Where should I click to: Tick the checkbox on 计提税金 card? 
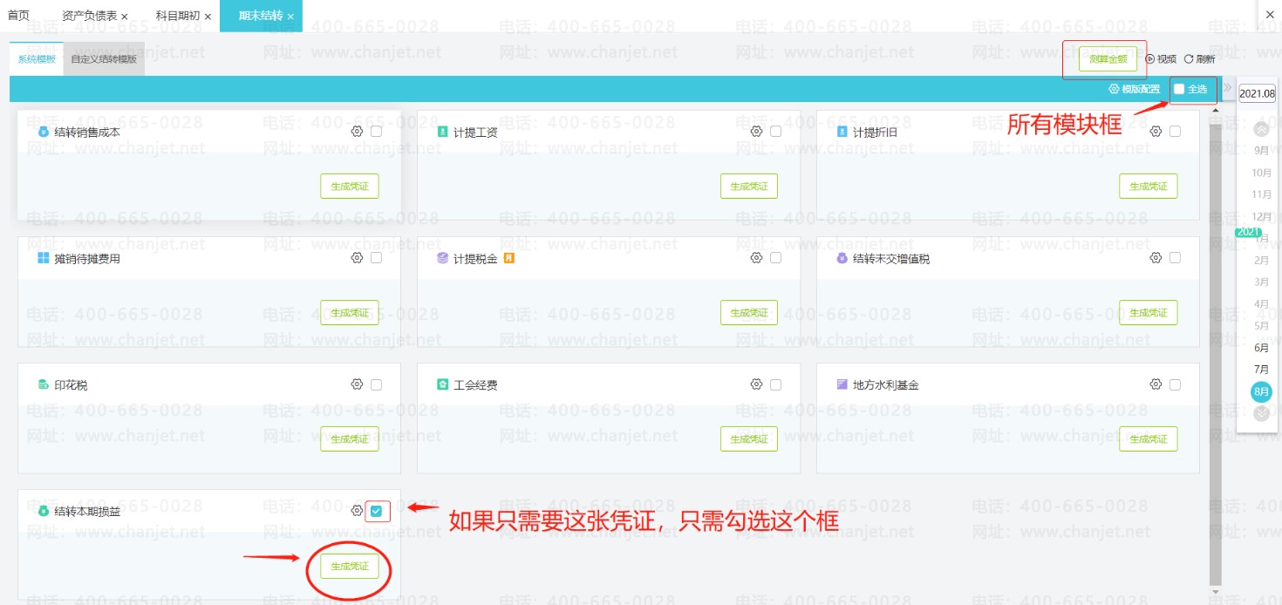(776, 258)
